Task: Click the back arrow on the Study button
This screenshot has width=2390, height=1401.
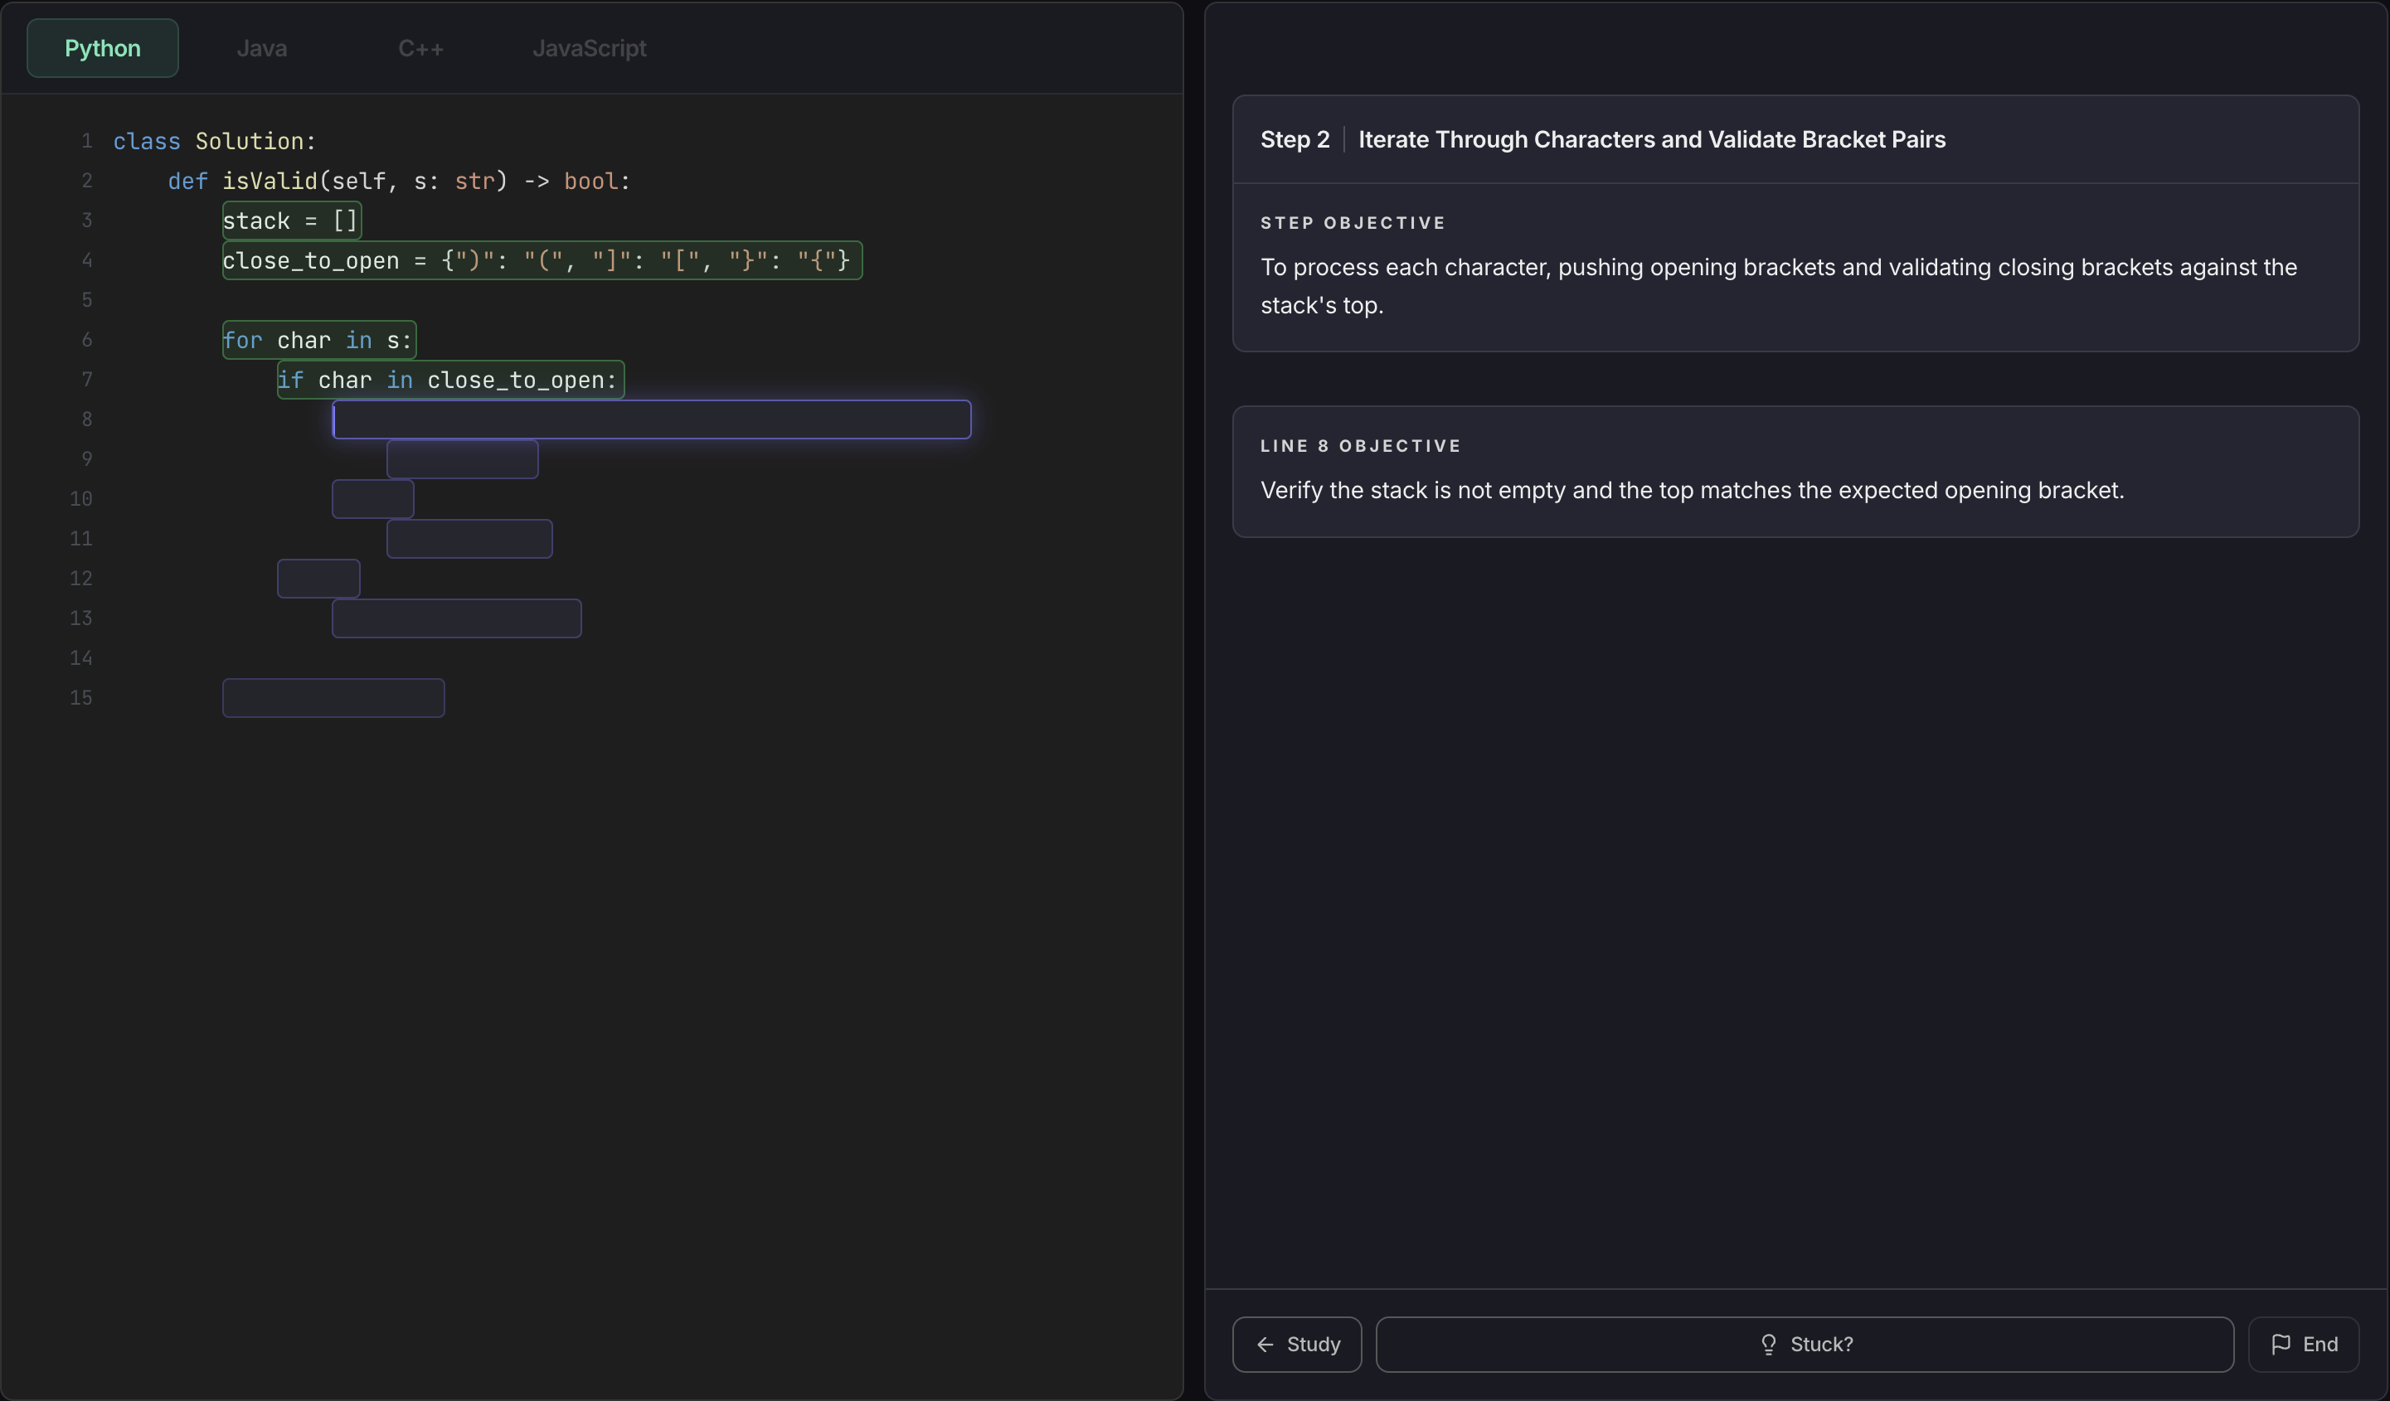Action: coord(1267,1344)
